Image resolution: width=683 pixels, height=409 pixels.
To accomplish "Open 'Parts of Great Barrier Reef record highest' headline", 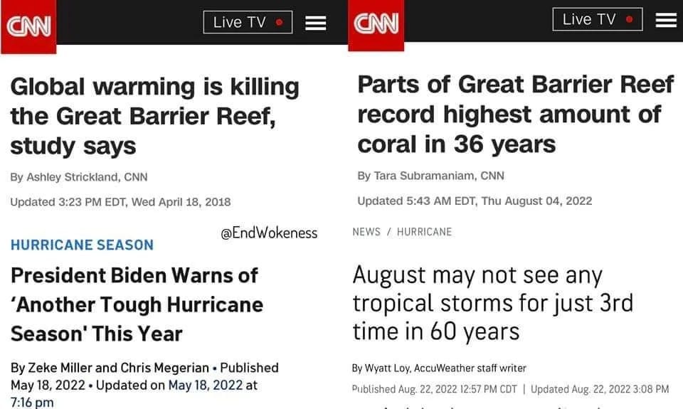I will 516,114.
